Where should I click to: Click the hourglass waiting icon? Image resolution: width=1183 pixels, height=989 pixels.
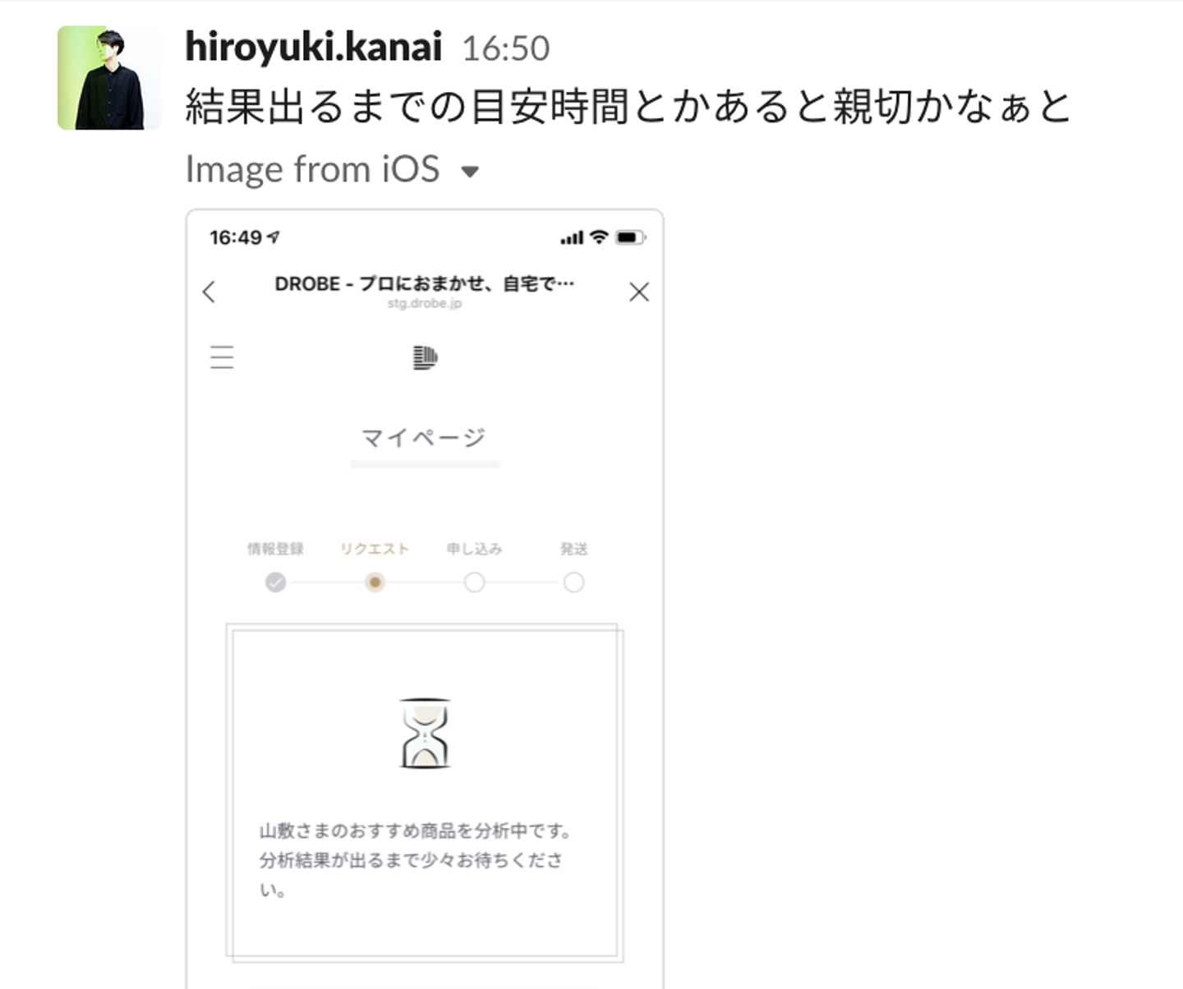[425, 734]
